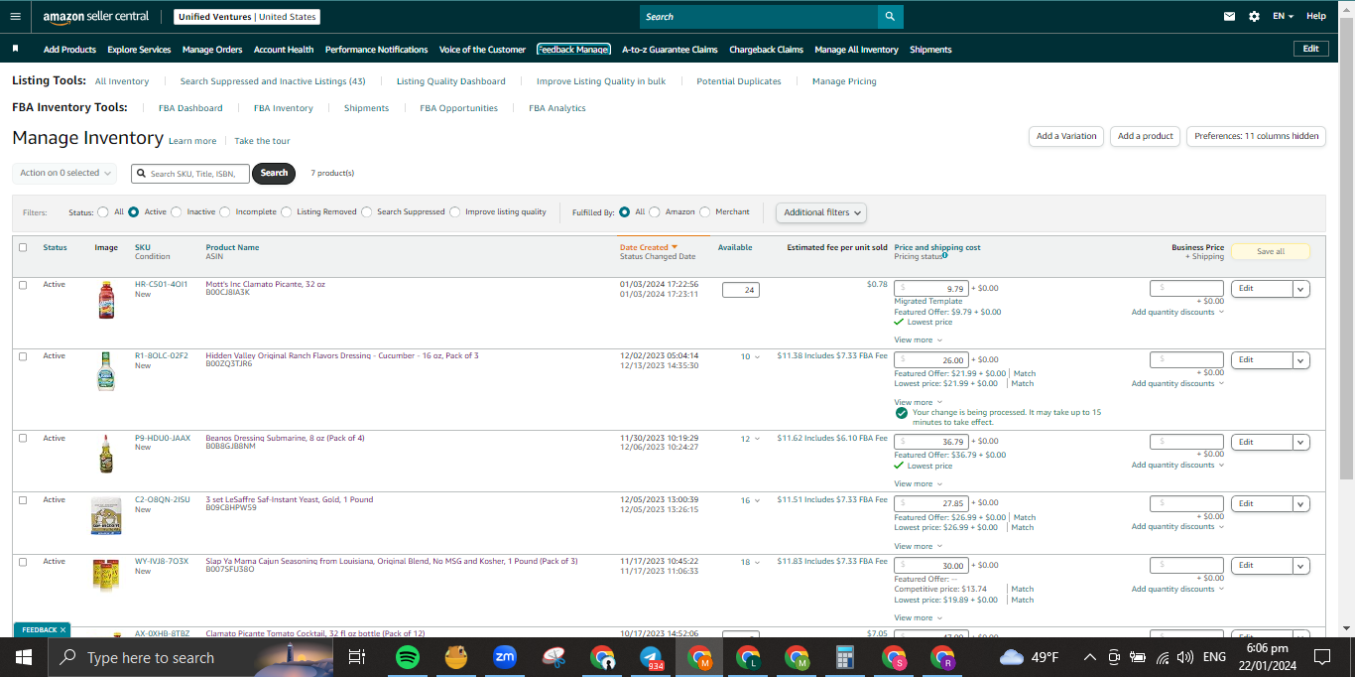Open Beanos Dressing Submarine product image
This screenshot has width=1355, height=677.
tap(106, 453)
